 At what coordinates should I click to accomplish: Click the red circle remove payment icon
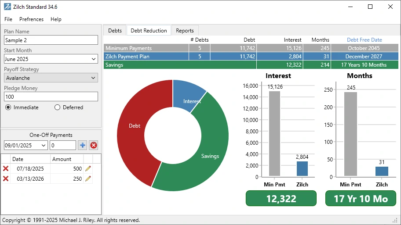(x=94, y=146)
